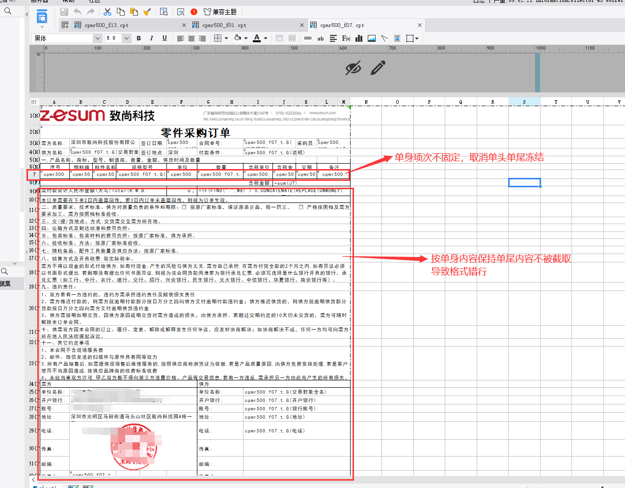Click the report preview icon
This screenshot has width=625, height=488.
click(42, 17)
